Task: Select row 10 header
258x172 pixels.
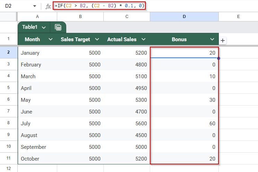Action: click(x=8, y=146)
